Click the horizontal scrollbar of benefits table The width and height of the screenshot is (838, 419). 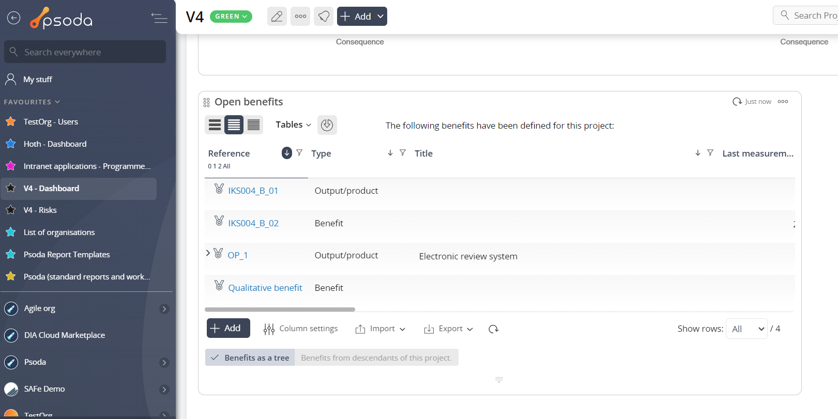coord(280,309)
